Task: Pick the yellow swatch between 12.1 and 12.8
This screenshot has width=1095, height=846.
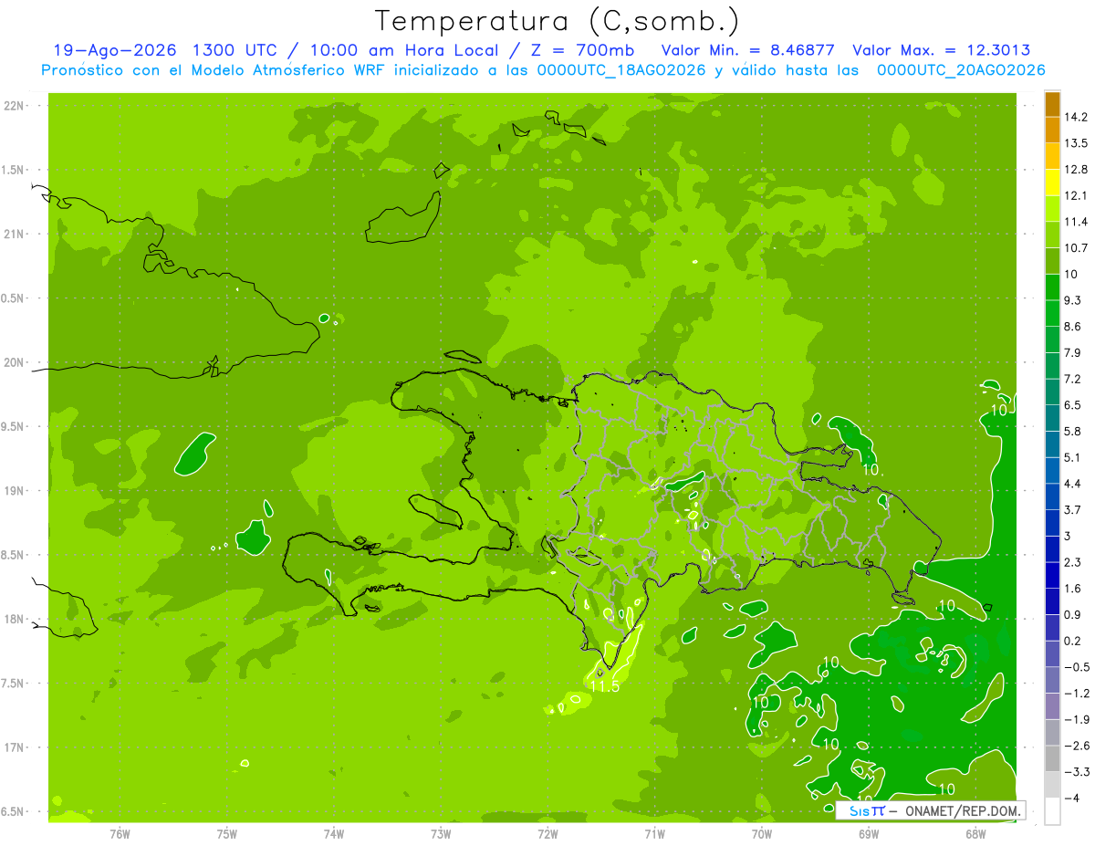Action: (x=1052, y=183)
